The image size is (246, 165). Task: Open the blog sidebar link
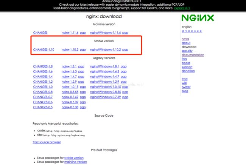pos(185,91)
